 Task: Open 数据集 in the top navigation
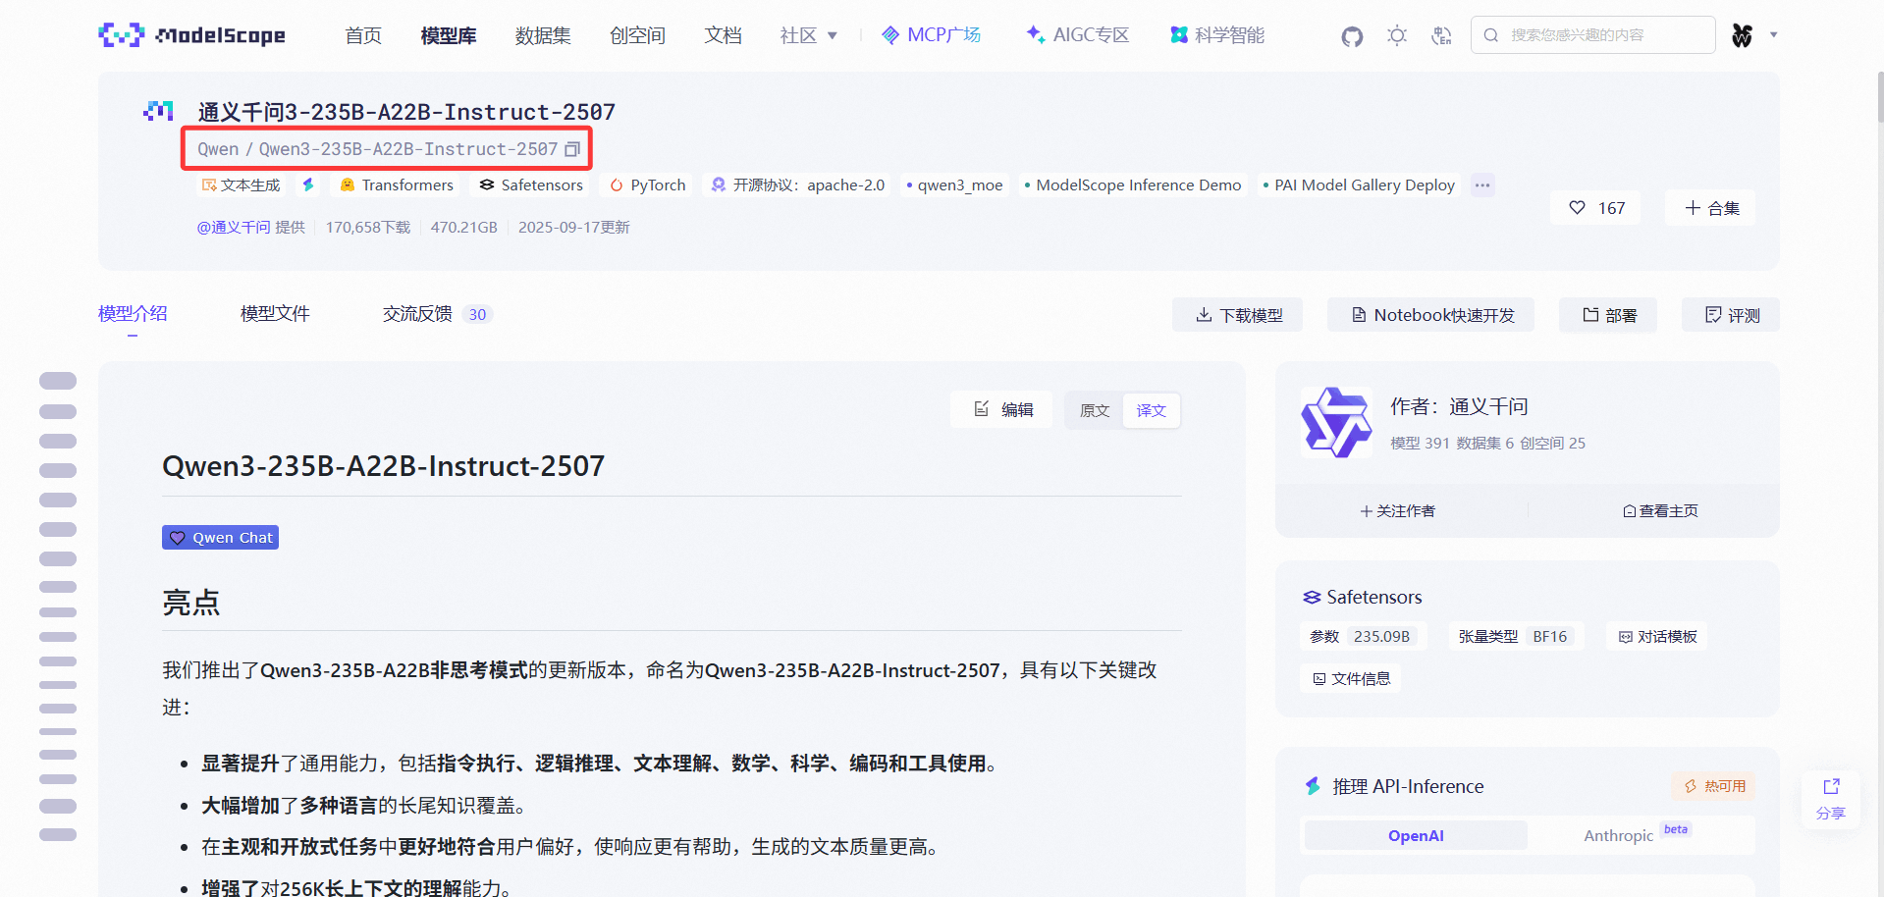point(543,35)
